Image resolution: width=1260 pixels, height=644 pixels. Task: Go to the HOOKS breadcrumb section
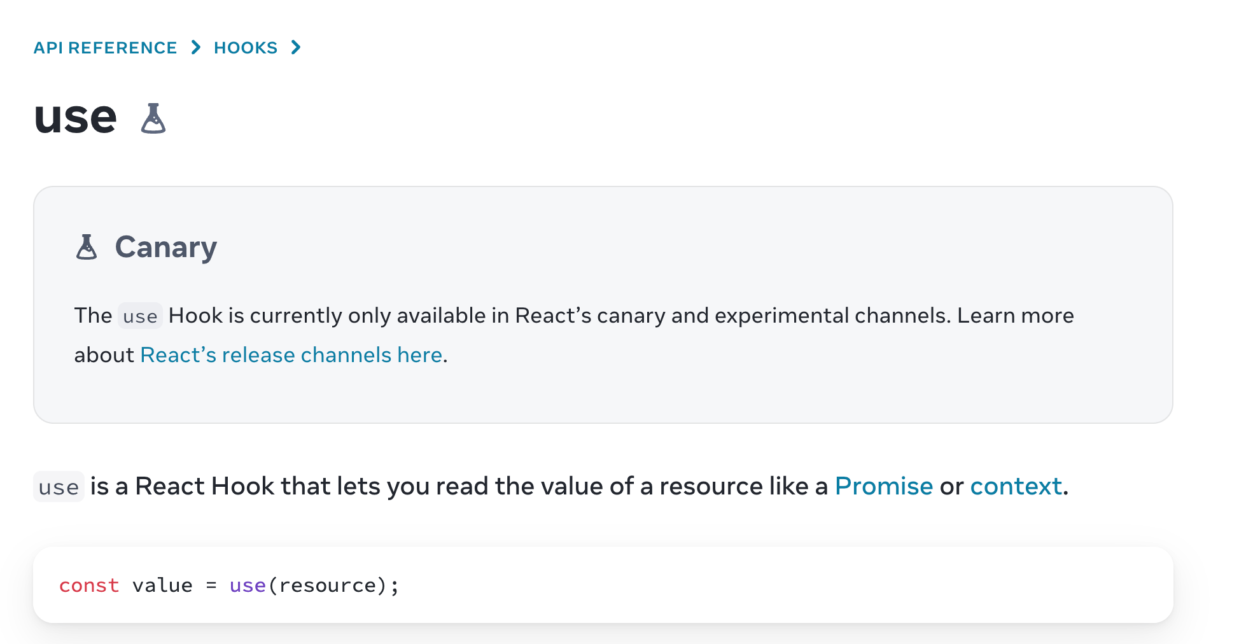click(246, 48)
